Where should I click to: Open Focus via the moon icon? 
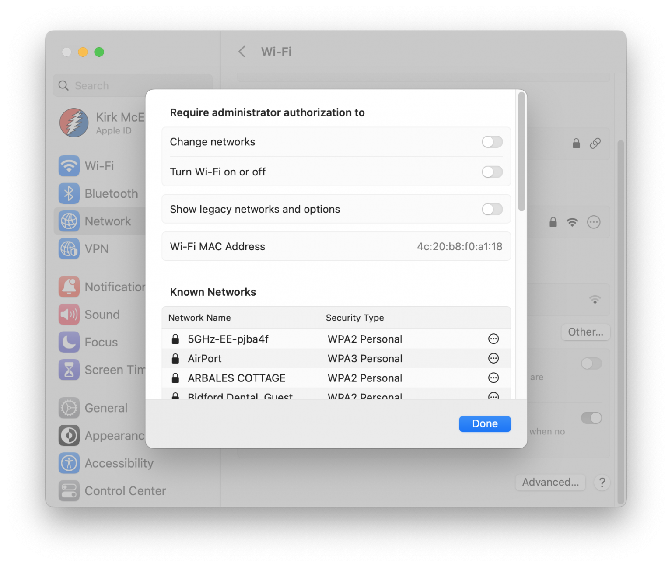[69, 342]
